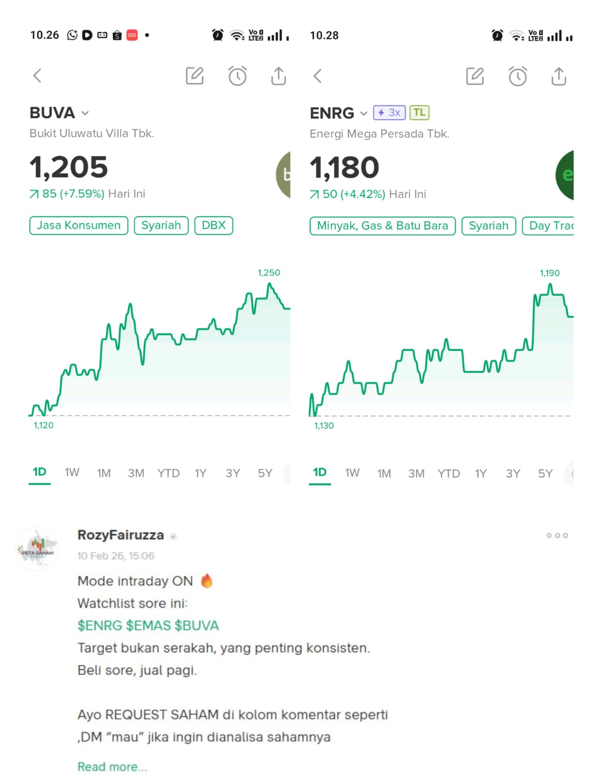Tap the 3x leverage badge next to ENRG
The image size is (589, 777).
[389, 113]
